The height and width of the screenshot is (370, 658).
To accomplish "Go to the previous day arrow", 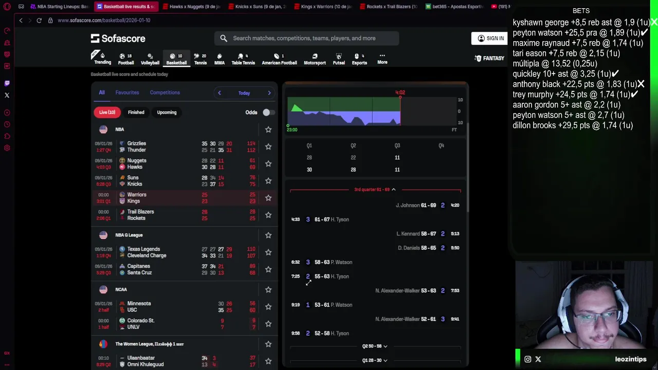I will click(220, 93).
